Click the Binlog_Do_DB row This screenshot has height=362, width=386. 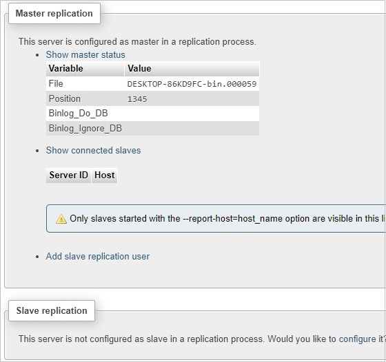click(x=152, y=114)
